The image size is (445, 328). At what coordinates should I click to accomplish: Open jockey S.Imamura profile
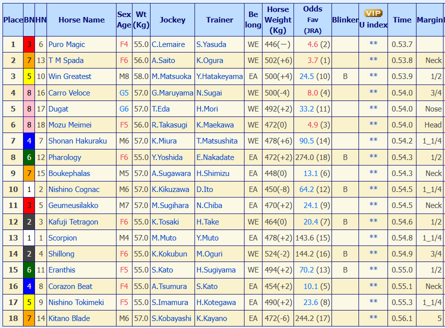tap(169, 302)
